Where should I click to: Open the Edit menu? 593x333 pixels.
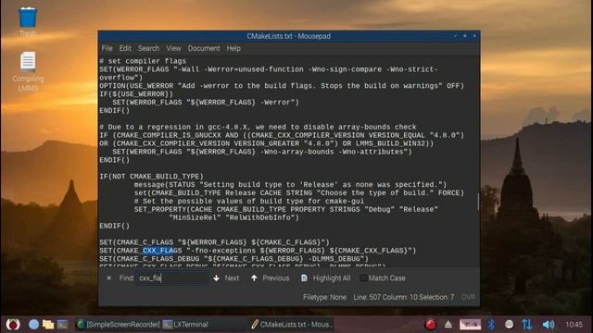coord(125,48)
